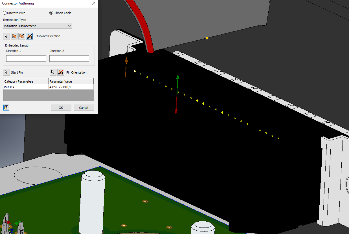
Task: Click the Parameter Value column header
Action: tap(71, 81)
